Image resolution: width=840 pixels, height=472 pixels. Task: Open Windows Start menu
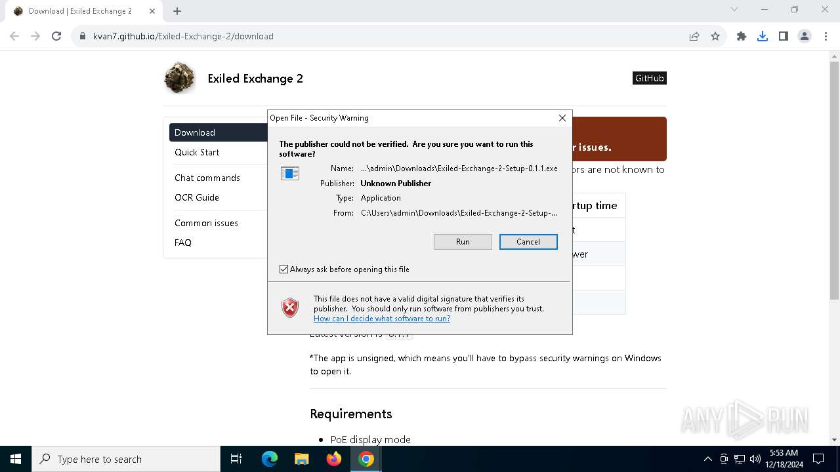pyautogui.click(x=16, y=459)
